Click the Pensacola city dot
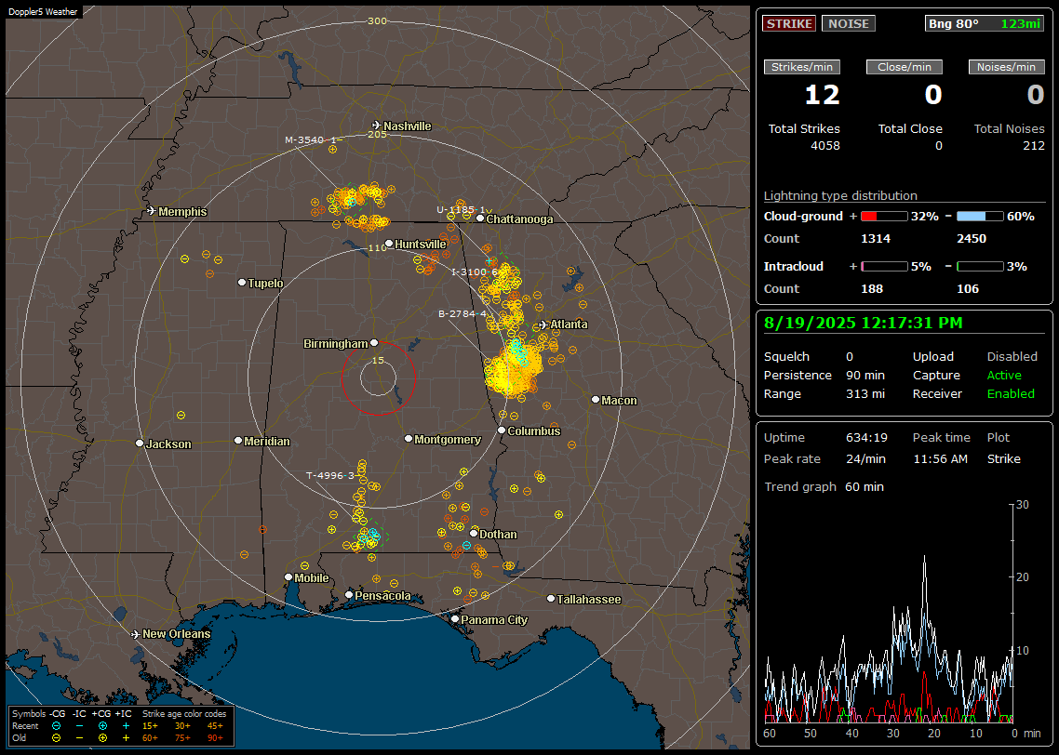This screenshot has width=1059, height=755. (x=349, y=595)
